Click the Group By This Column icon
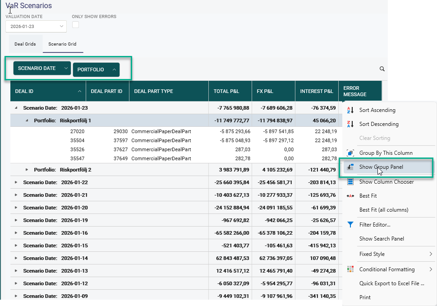 350,153
